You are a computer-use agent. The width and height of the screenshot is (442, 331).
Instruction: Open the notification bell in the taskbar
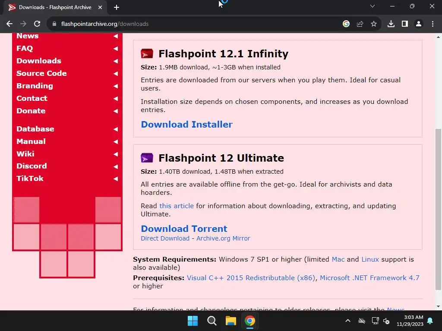pos(430,321)
